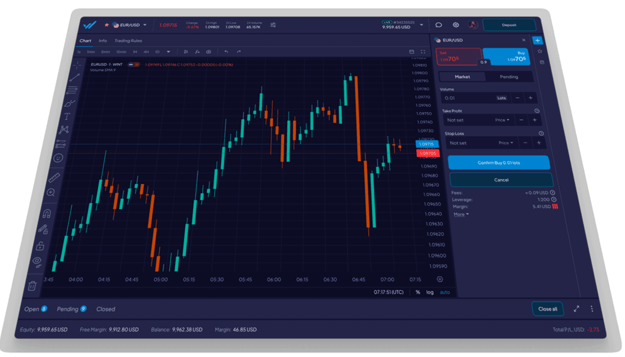Open the candlestick chart type selector
This screenshot has height=357, width=625.
pos(186,52)
